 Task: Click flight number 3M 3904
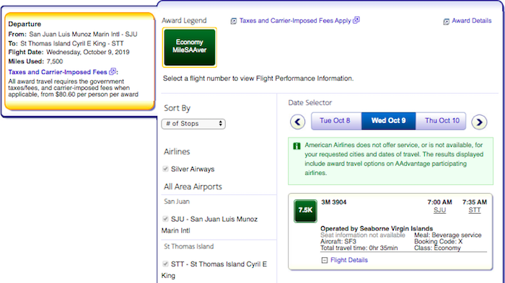333,202
